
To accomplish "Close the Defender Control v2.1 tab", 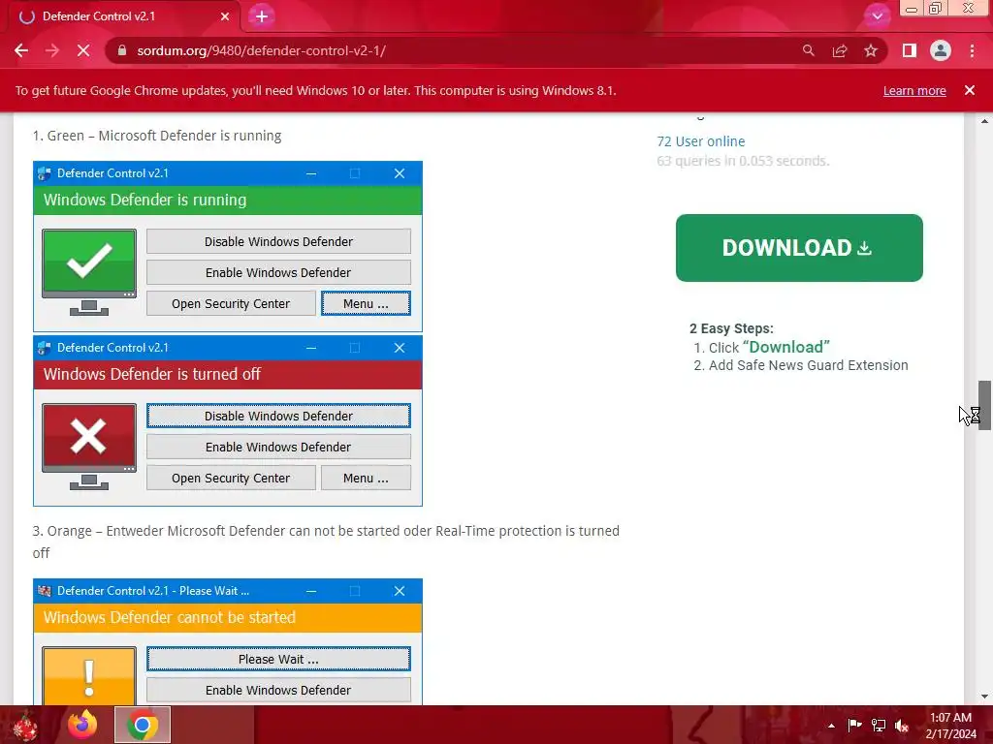I will point(225,16).
